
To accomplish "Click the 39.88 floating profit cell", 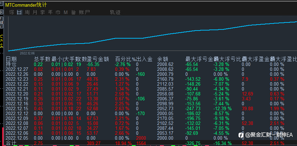I will [x=248, y=108].
